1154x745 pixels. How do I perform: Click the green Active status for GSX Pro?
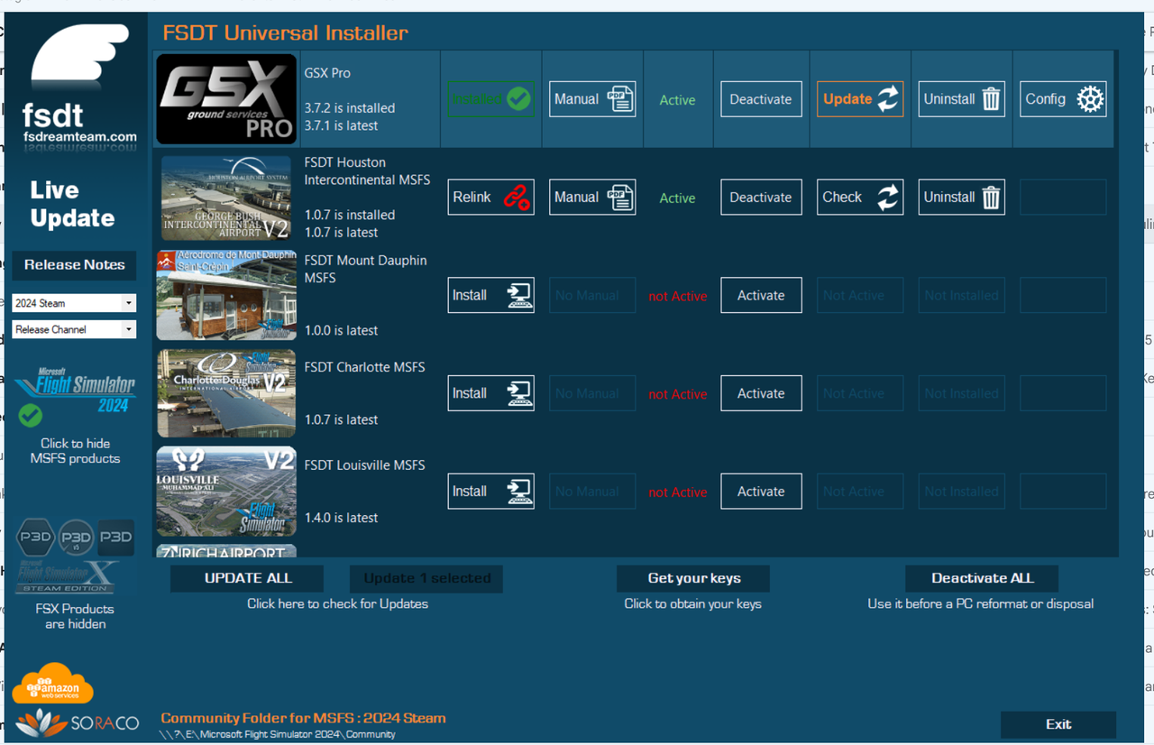pos(677,100)
